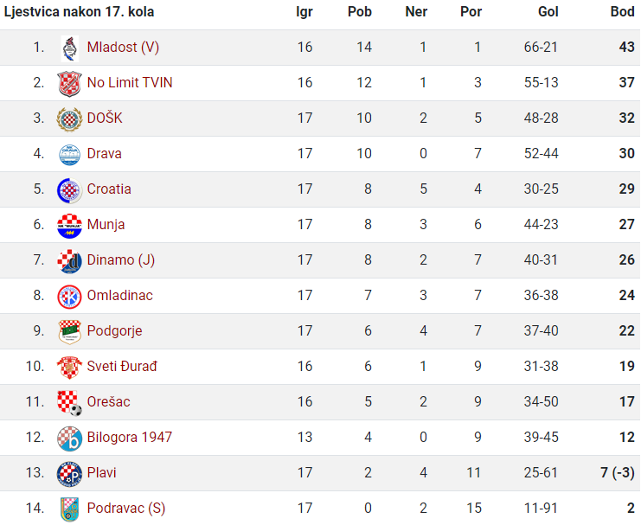Viewport: 641px width, 525px height.
Task: Click the Podgorje club crest
Action: pyautogui.click(x=69, y=331)
